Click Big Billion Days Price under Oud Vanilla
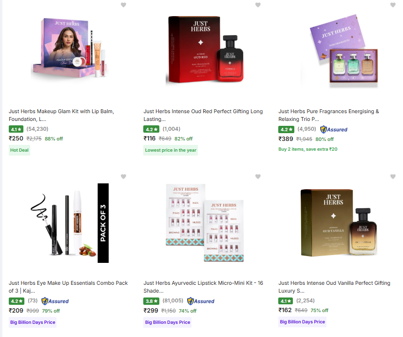Screen dimensions: 403x337 [302, 322]
